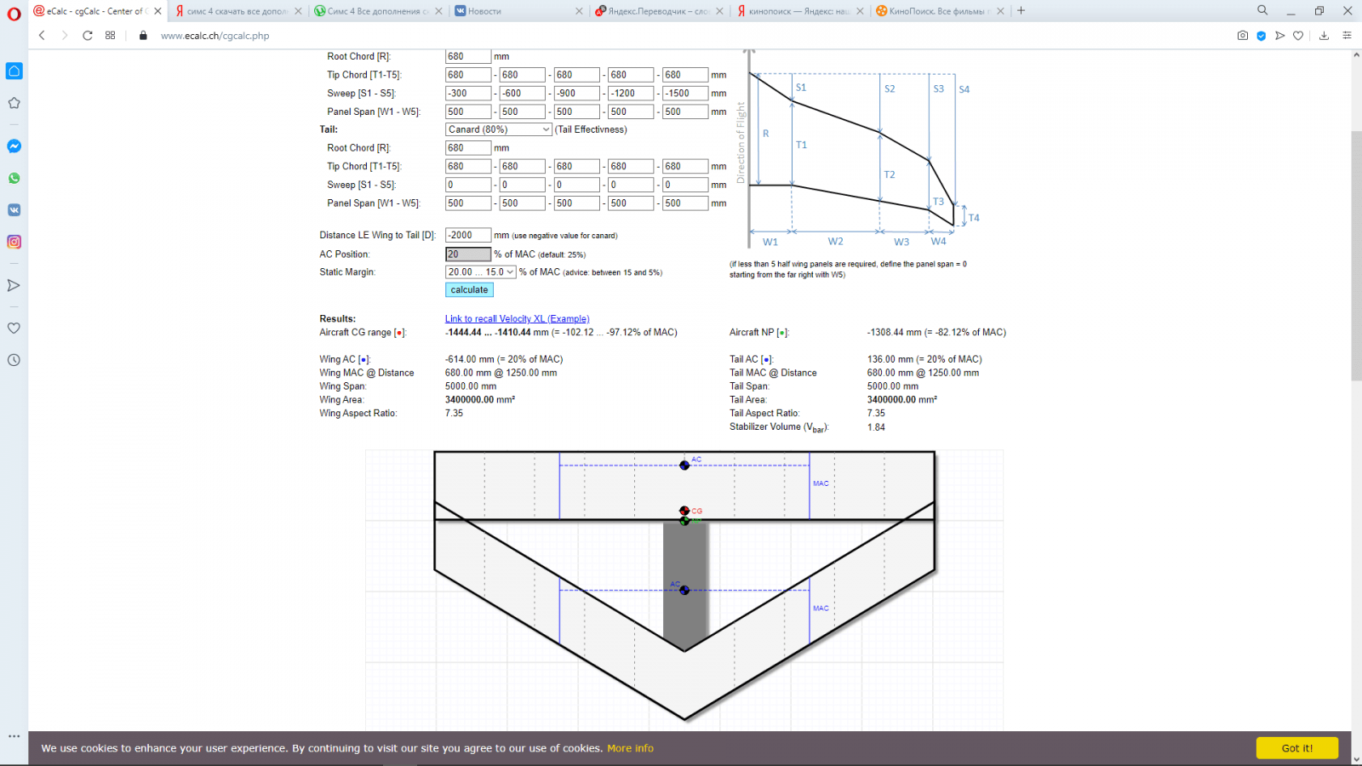Open WhatsApp from the Opera sidebar
Image resolution: width=1362 pixels, height=766 pixels.
[x=14, y=179]
